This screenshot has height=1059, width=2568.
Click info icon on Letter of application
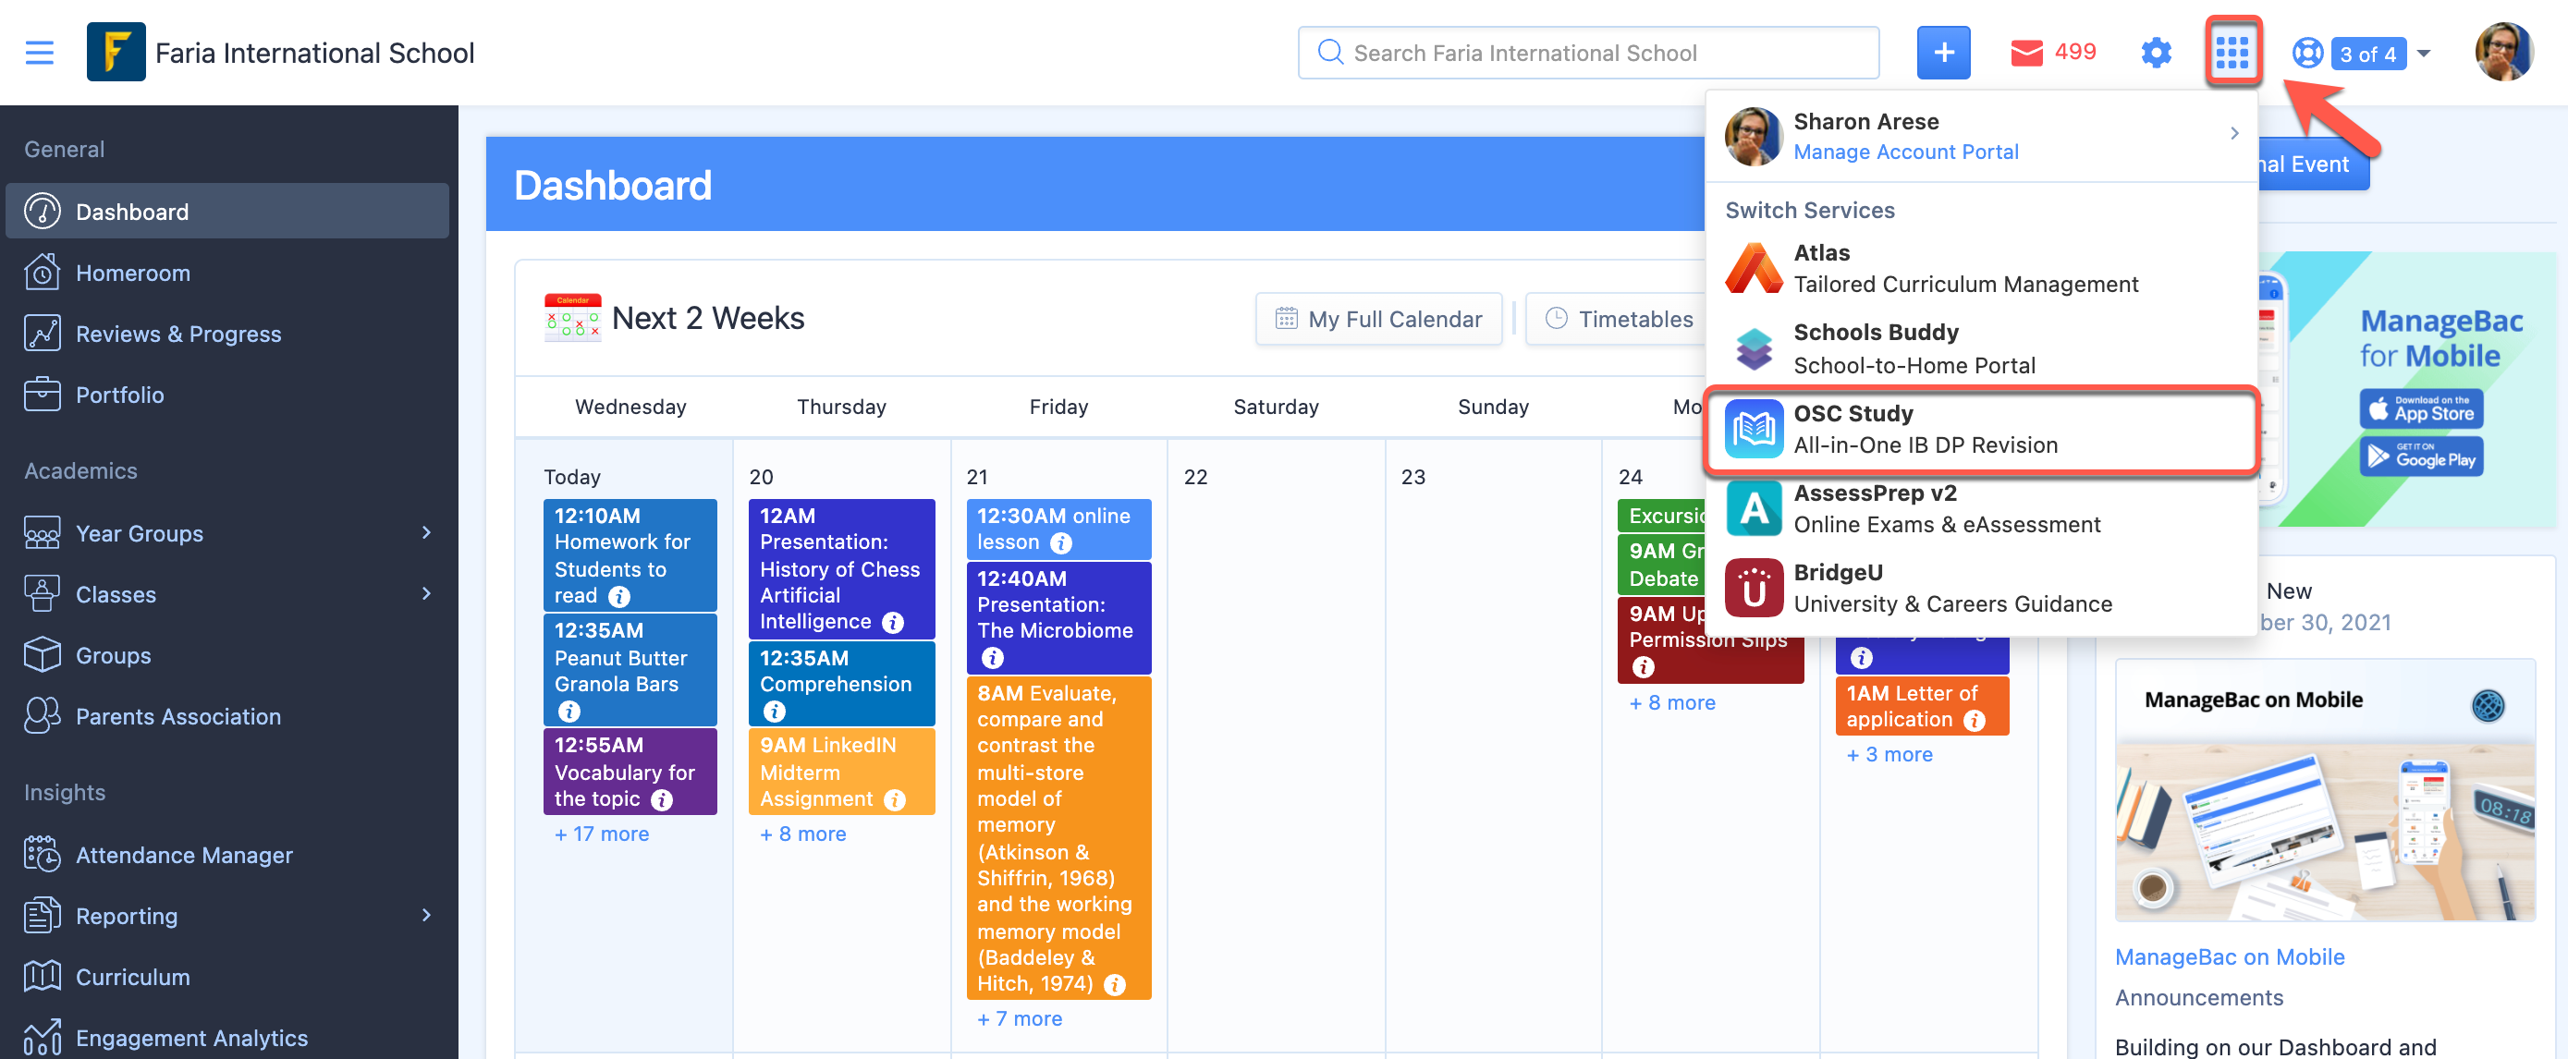tap(1974, 719)
